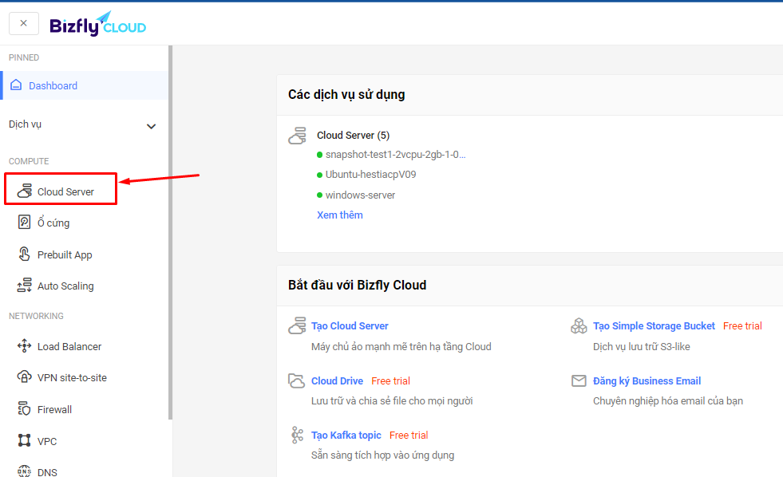
Task: Click the Firewall icon
Action: [x=24, y=408]
